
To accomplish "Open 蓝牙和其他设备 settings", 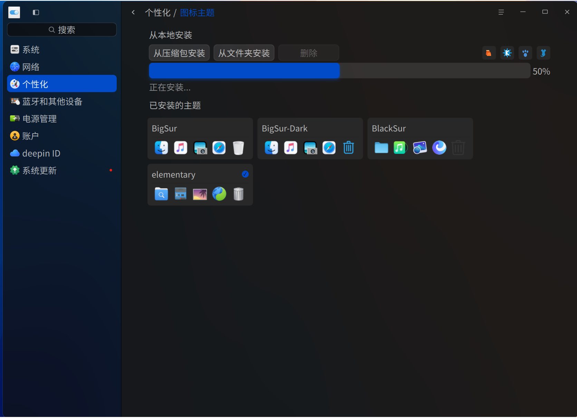I will (x=62, y=101).
